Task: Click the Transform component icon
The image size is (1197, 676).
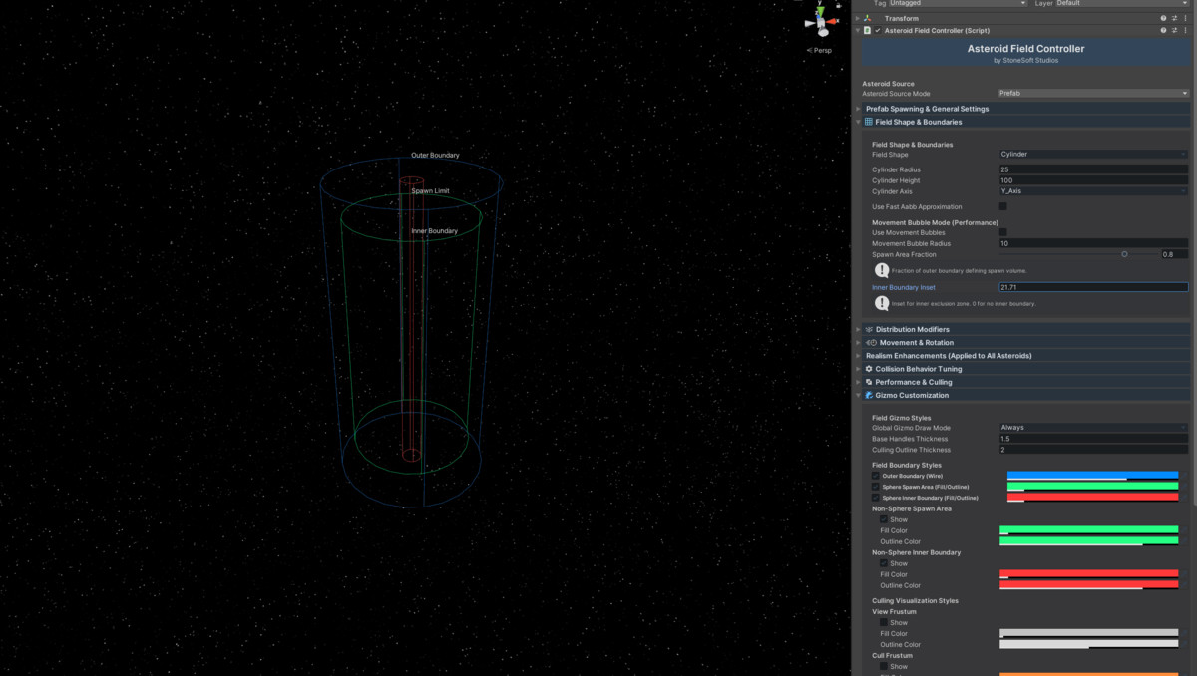Action: coord(867,18)
